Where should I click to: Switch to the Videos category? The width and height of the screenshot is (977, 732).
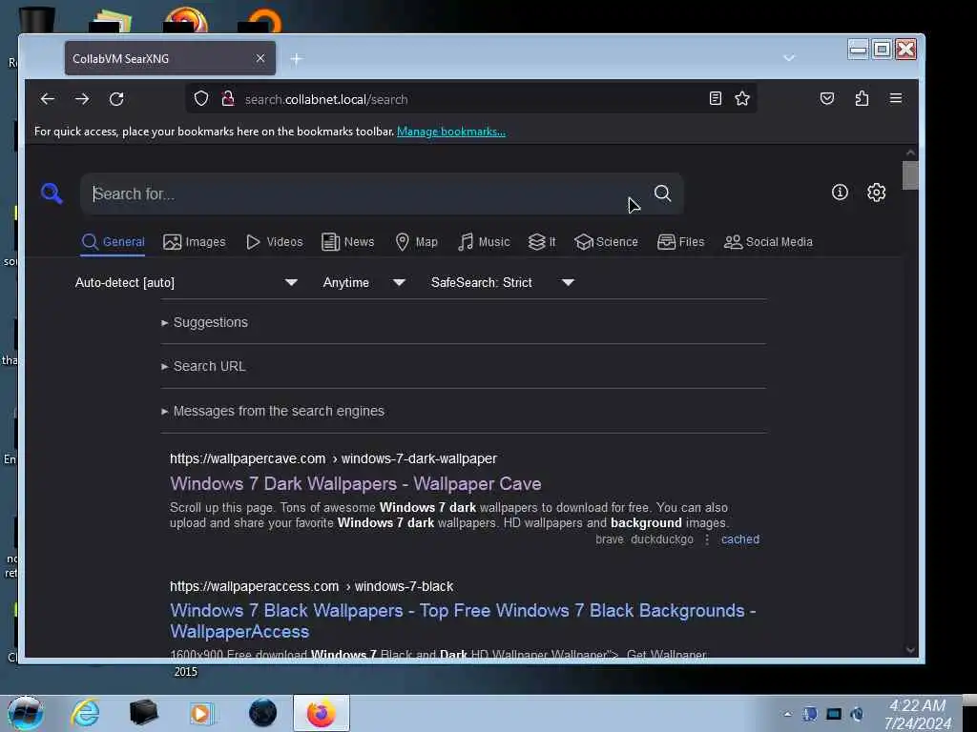coord(275,242)
